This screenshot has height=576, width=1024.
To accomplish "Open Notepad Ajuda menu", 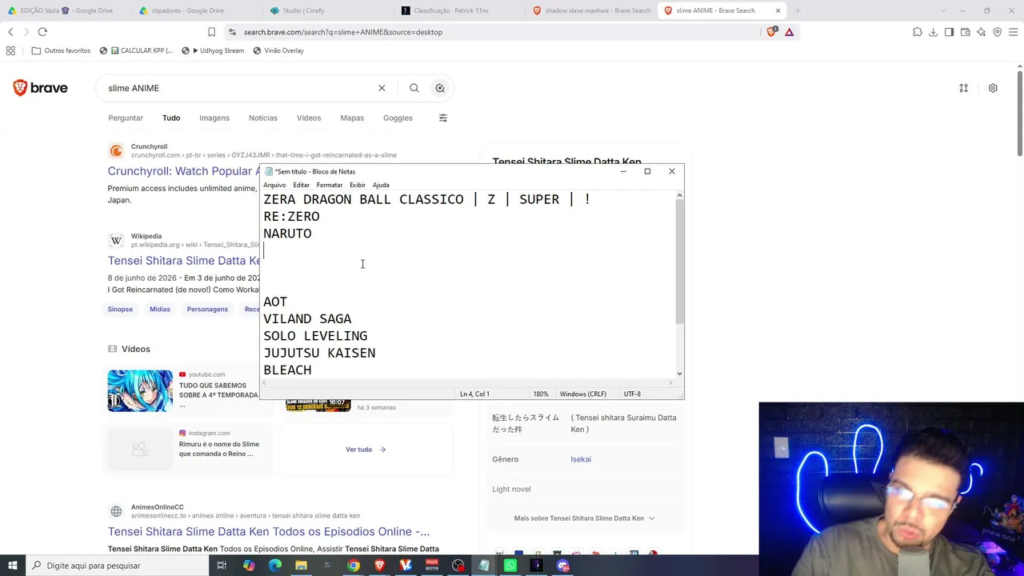I will click(381, 185).
